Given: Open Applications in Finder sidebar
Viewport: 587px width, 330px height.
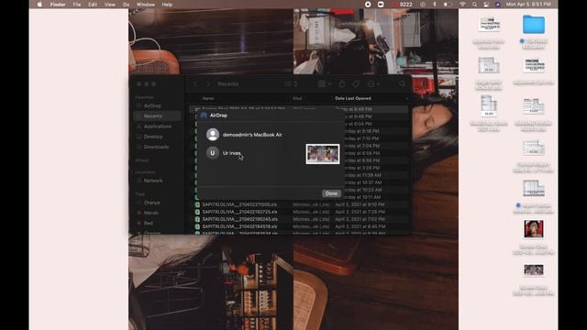Looking at the screenshot, I should click(x=157, y=126).
